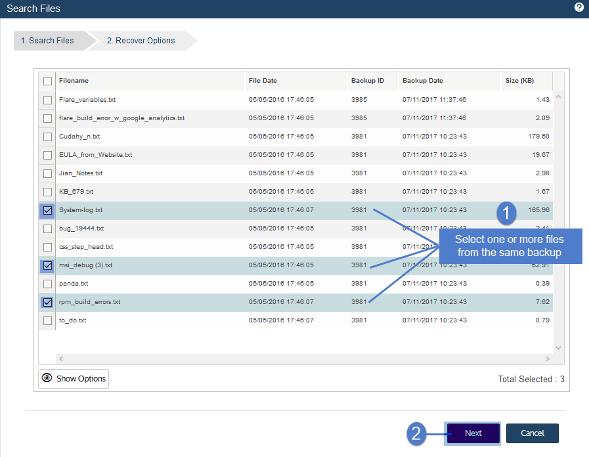Check the EULA_from_Website.txt checkbox
Viewport: 589px width, 457px height.
[47, 155]
